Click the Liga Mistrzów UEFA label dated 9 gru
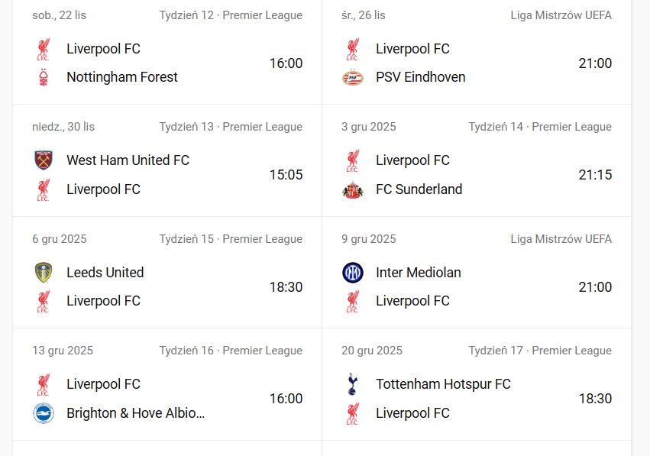650x456 pixels. 561,239
